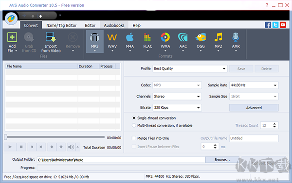Switch to the Editor tab

pyautogui.click(x=90, y=25)
